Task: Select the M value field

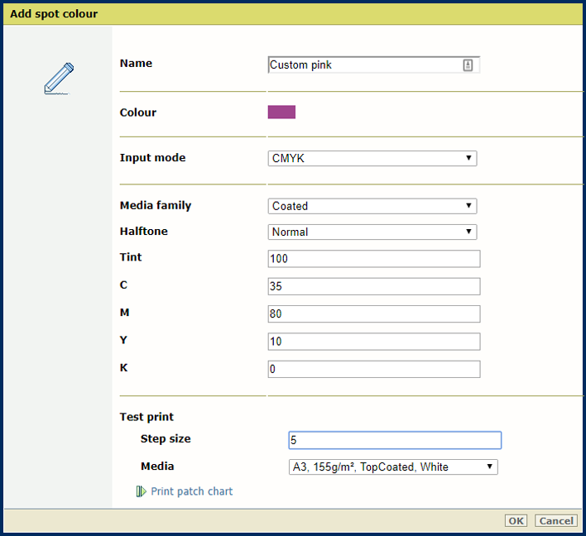Action: [374, 314]
